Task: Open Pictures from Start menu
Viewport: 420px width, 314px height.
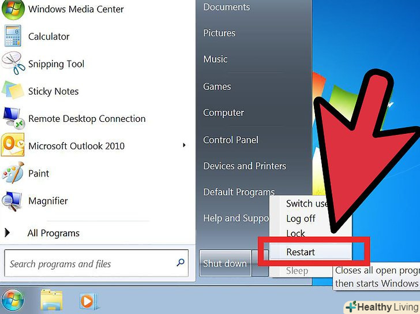Action: click(219, 33)
